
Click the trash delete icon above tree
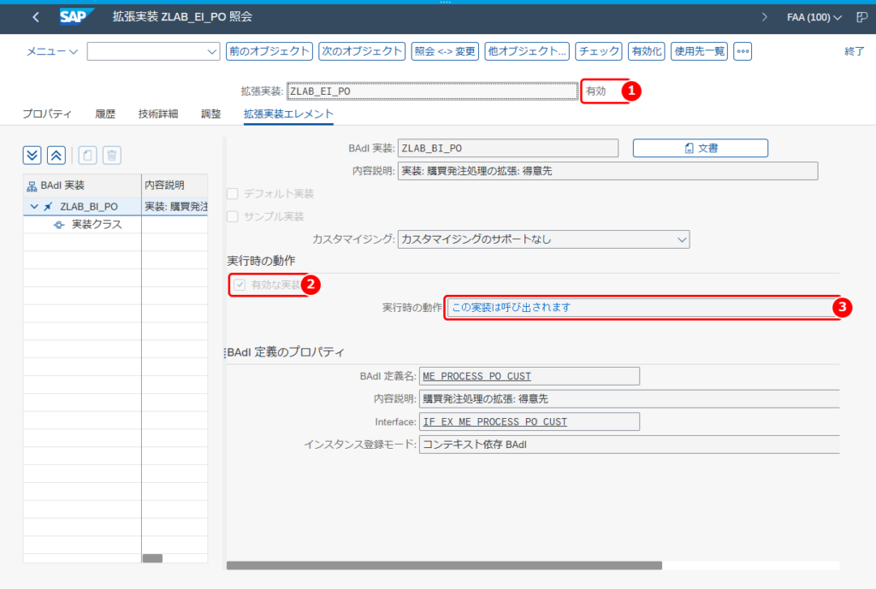click(112, 156)
